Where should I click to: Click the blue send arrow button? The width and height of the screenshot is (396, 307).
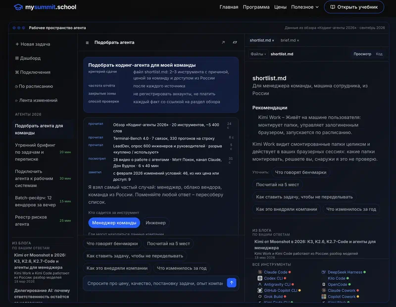click(232, 283)
